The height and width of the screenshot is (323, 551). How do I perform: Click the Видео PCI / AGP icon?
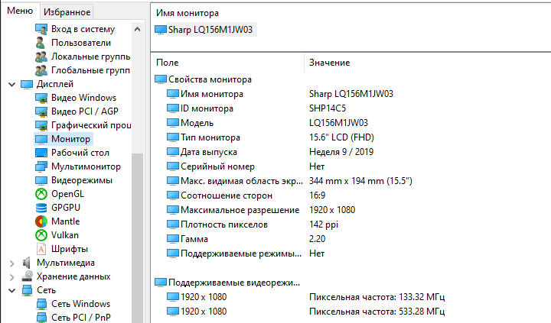coord(41,111)
